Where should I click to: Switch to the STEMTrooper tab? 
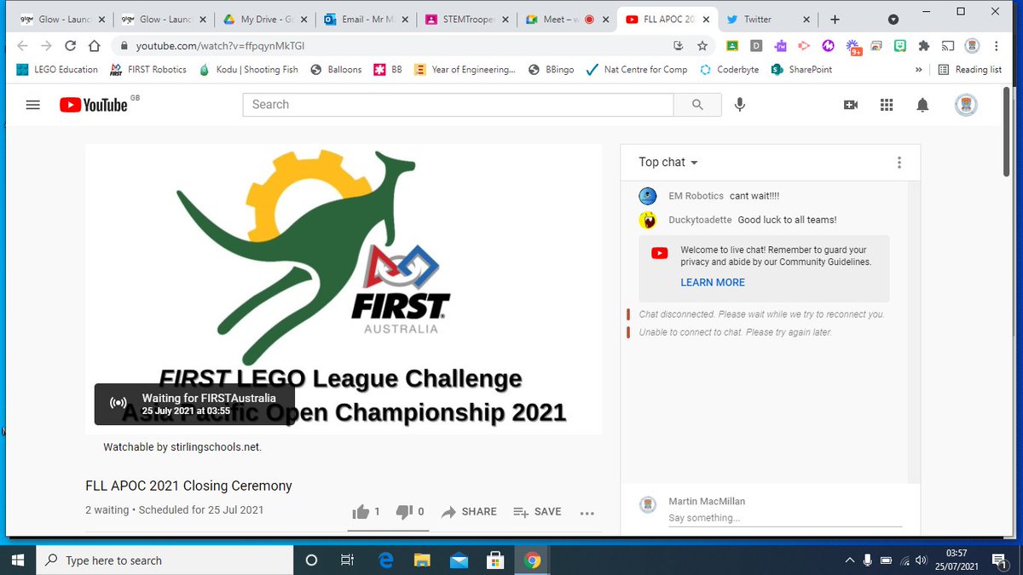click(x=465, y=20)
